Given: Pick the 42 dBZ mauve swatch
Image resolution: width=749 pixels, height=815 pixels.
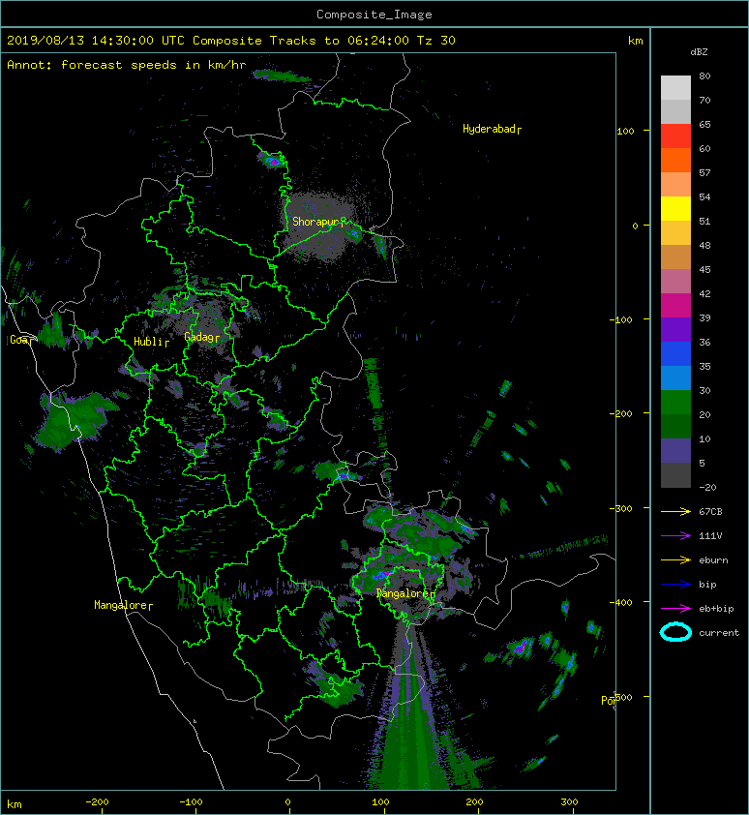Looking at the screenshot, I should click(675, 282).
